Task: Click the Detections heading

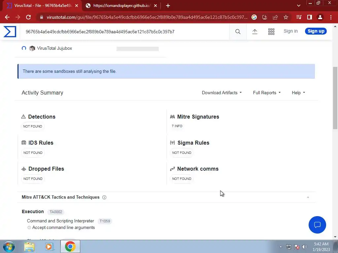Action: [x=42, y=117]
